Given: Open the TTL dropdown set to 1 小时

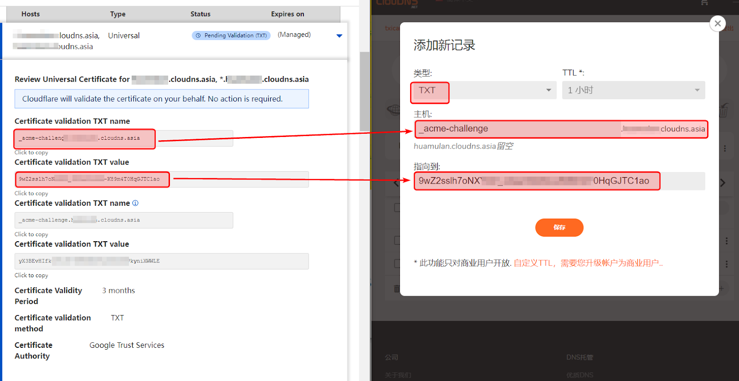Looking at the screenshot, I should [633, 90].
